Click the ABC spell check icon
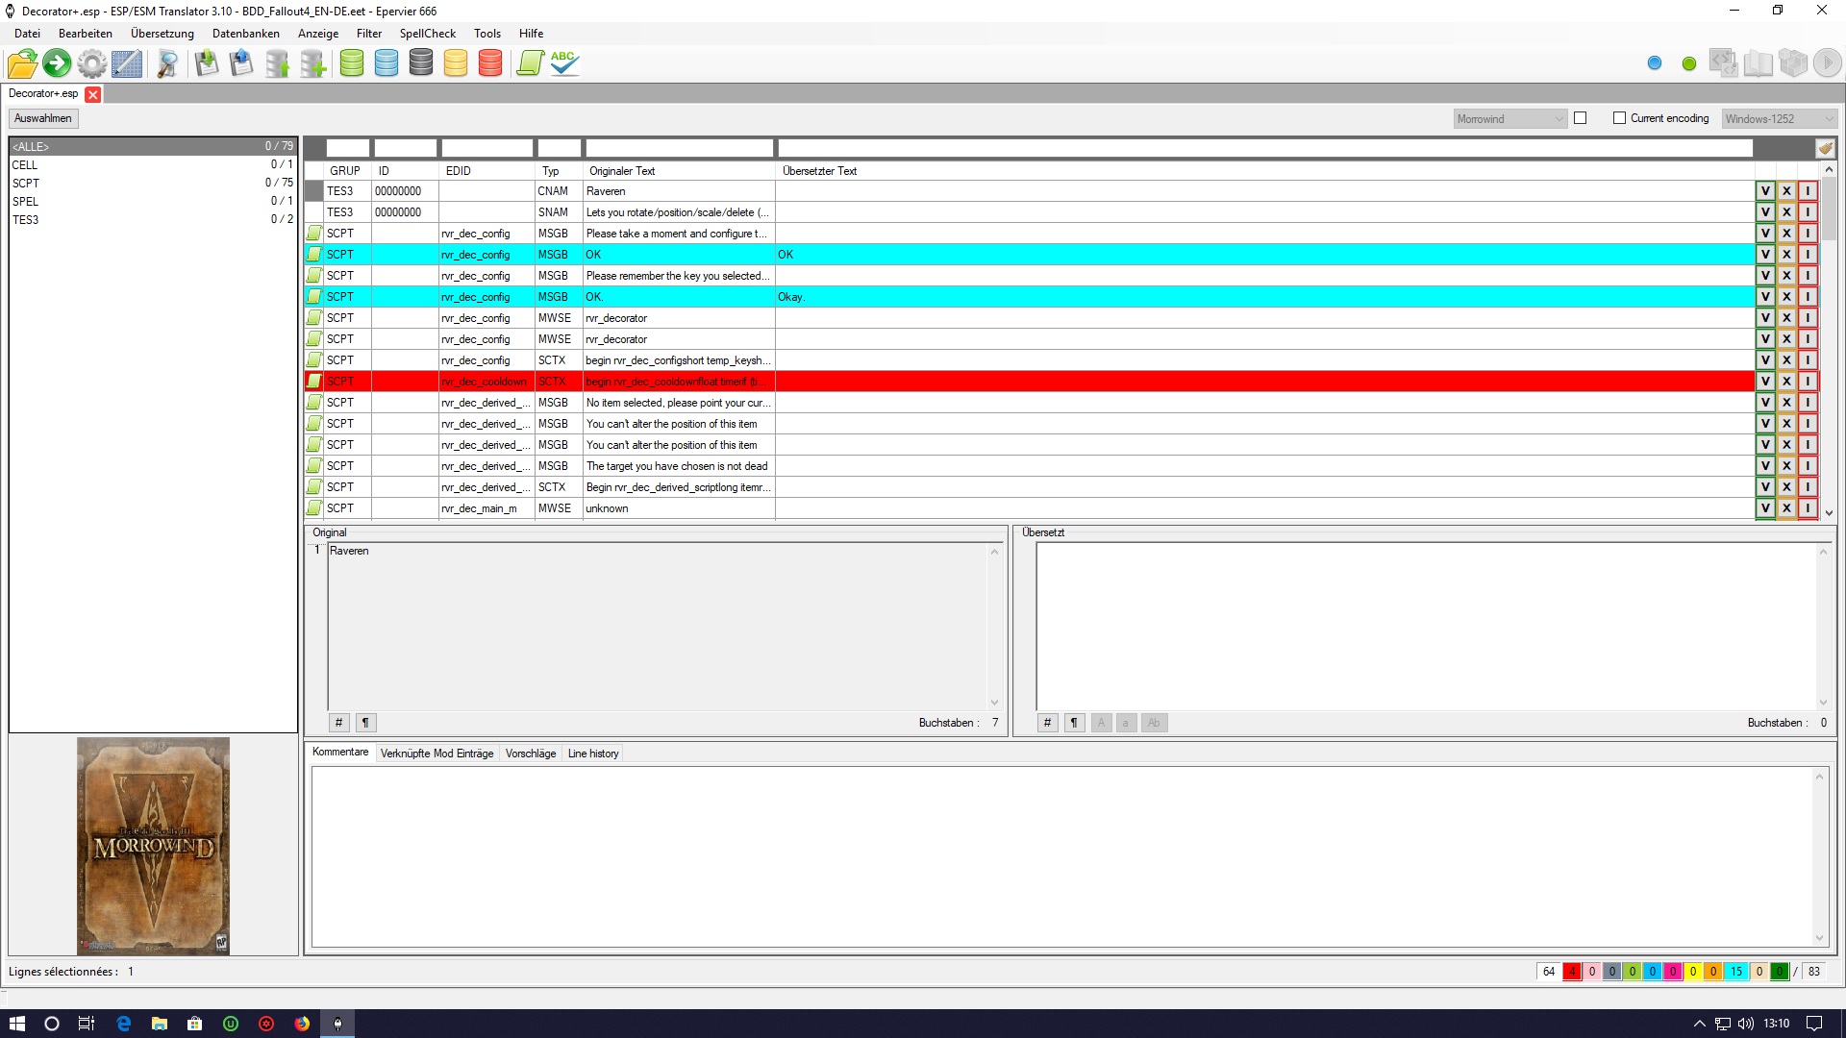1846x1038 pixels. click(x=564, y=63)
